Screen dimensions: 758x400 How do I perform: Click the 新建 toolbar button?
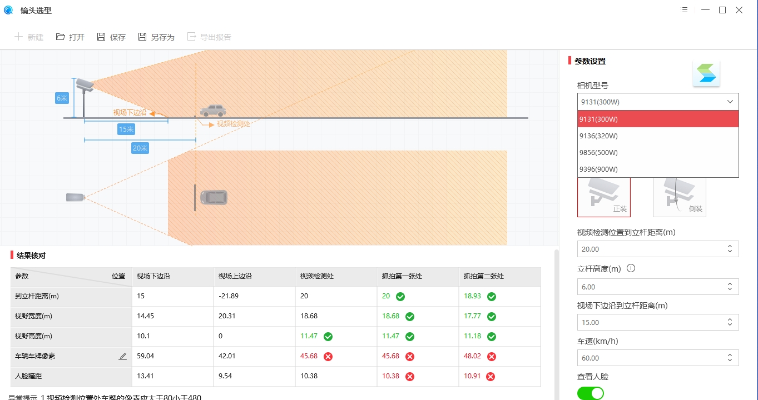click(x=28, y=37)
